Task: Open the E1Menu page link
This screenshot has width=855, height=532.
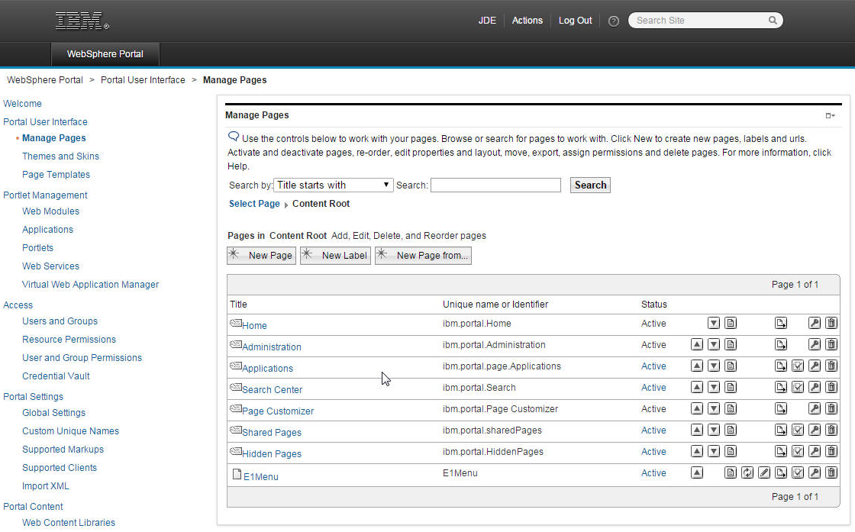Action: point(260,476)
